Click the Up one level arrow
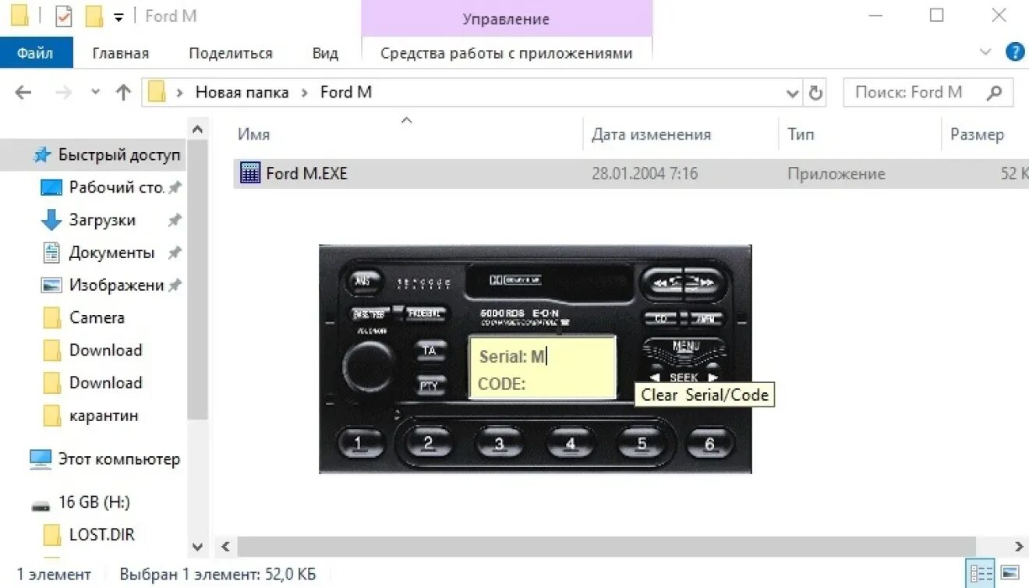Viewport: 1029px width, 588px height. point(123,92)
